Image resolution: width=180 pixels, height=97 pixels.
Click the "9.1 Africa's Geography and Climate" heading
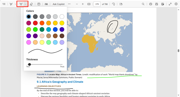pos(60,82)
